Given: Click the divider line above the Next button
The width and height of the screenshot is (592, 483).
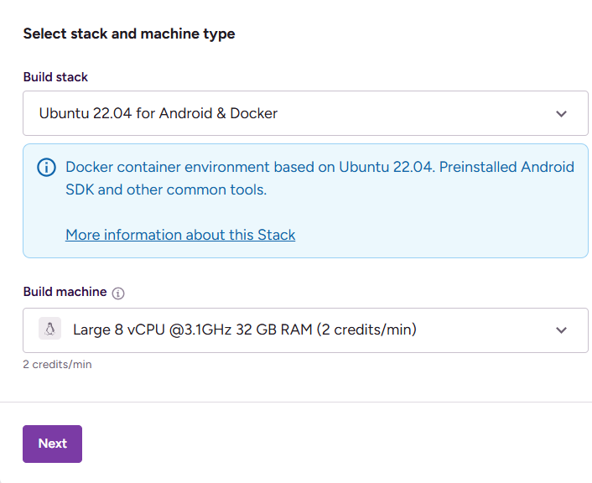Looking at the screenshot, I should [296, 402].
